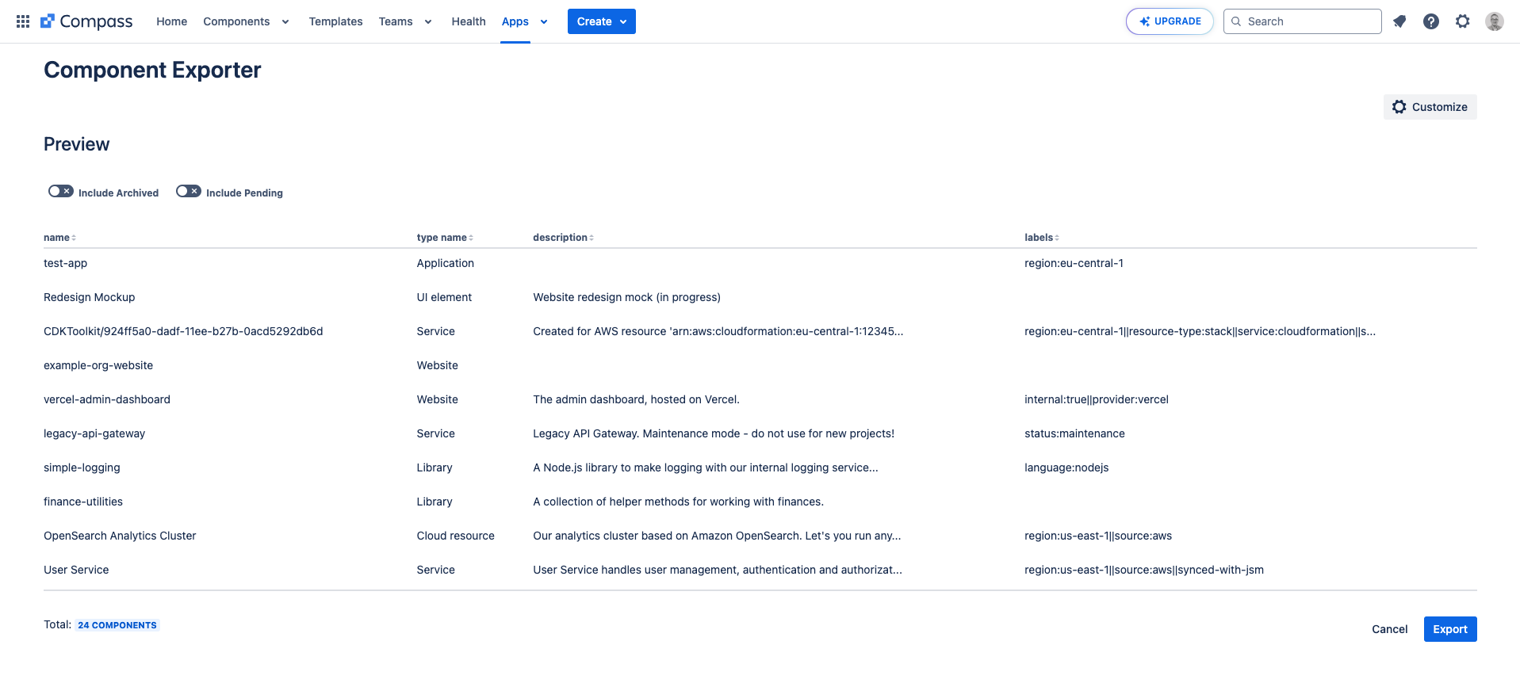Cancel the component export
The image size is (1520, 683).
(1389, 629)
